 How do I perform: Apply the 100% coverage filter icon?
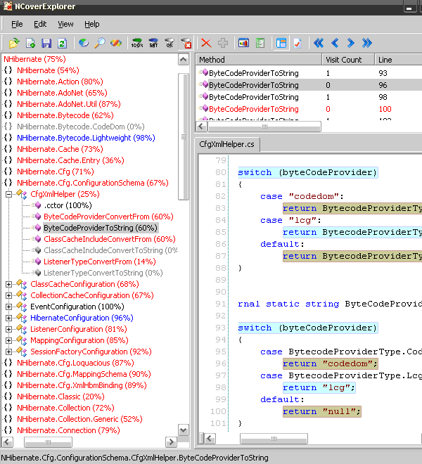click(x=137, y=43)
